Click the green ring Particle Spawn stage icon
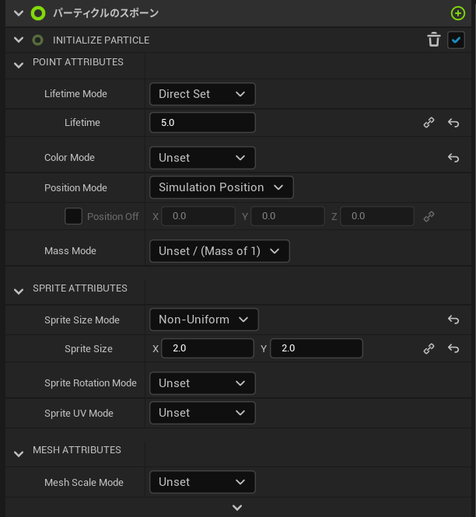This screenshot has height=517, width=476. [38, 13]
